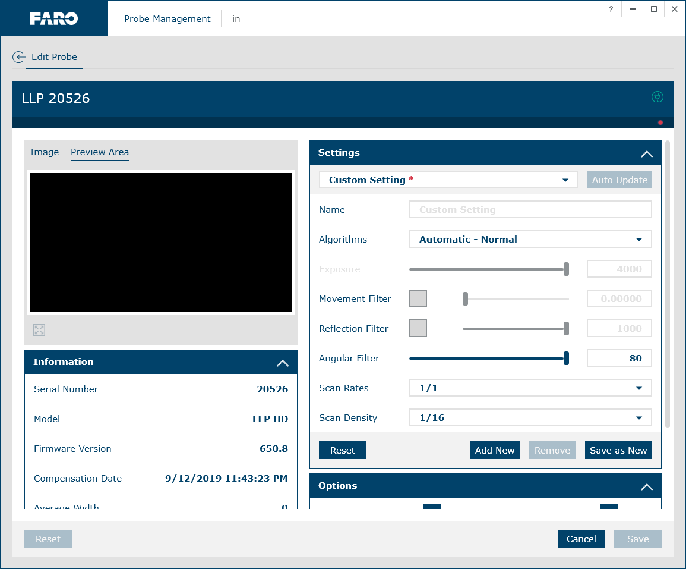Click the Add New button
Screen dimensions: 686x569
click(495, 450)
